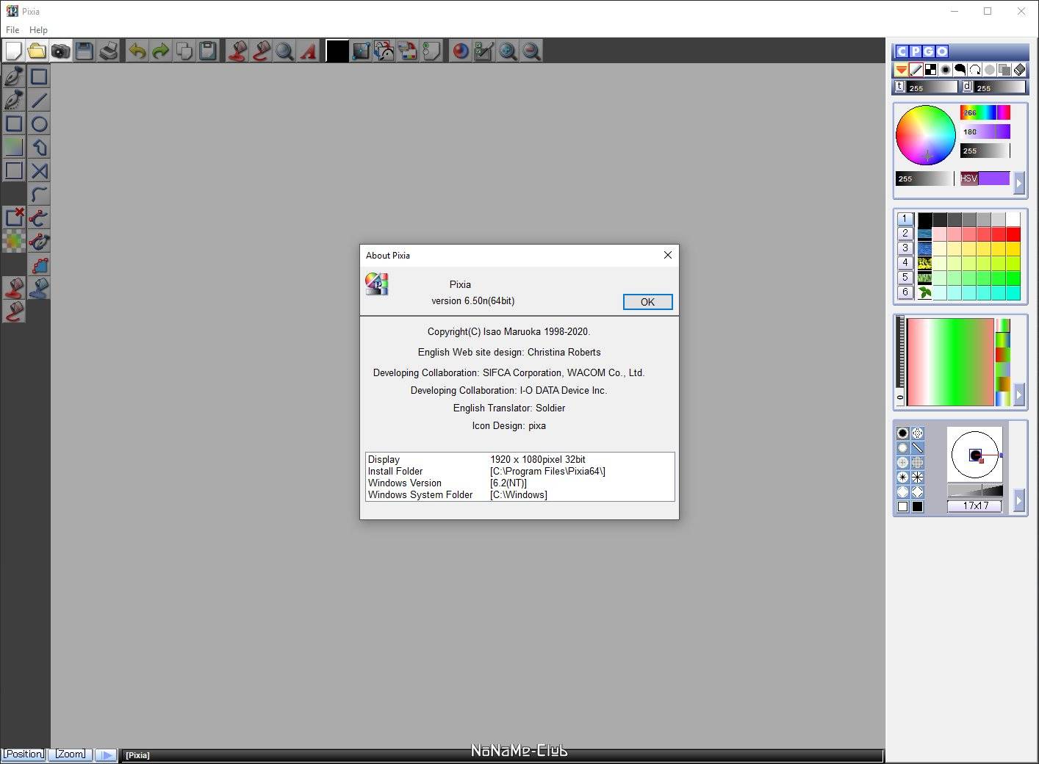Click the camera capture icon
Image resolution: width=1039 pixels, height=764 pixels.
[60, 51]
